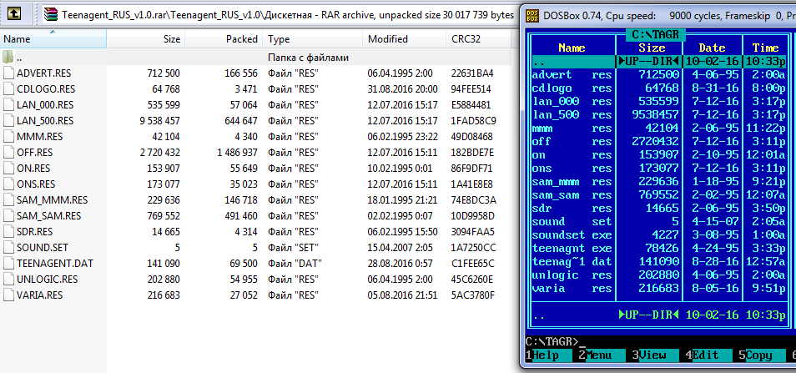
Task: Select 'mmm res' row in DOSBox panel
Action: point(659,129)
